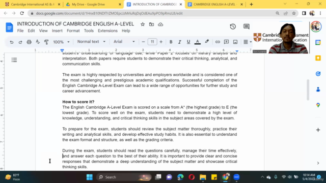Open the Arial font dropdown
Viewport: 326px width, 183px height.
124,42
